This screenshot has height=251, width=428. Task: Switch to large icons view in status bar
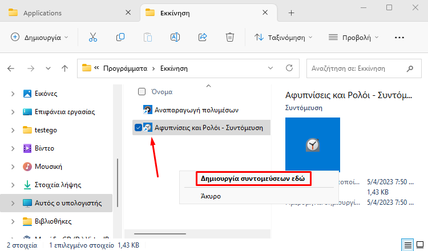(x=420, y=245)
